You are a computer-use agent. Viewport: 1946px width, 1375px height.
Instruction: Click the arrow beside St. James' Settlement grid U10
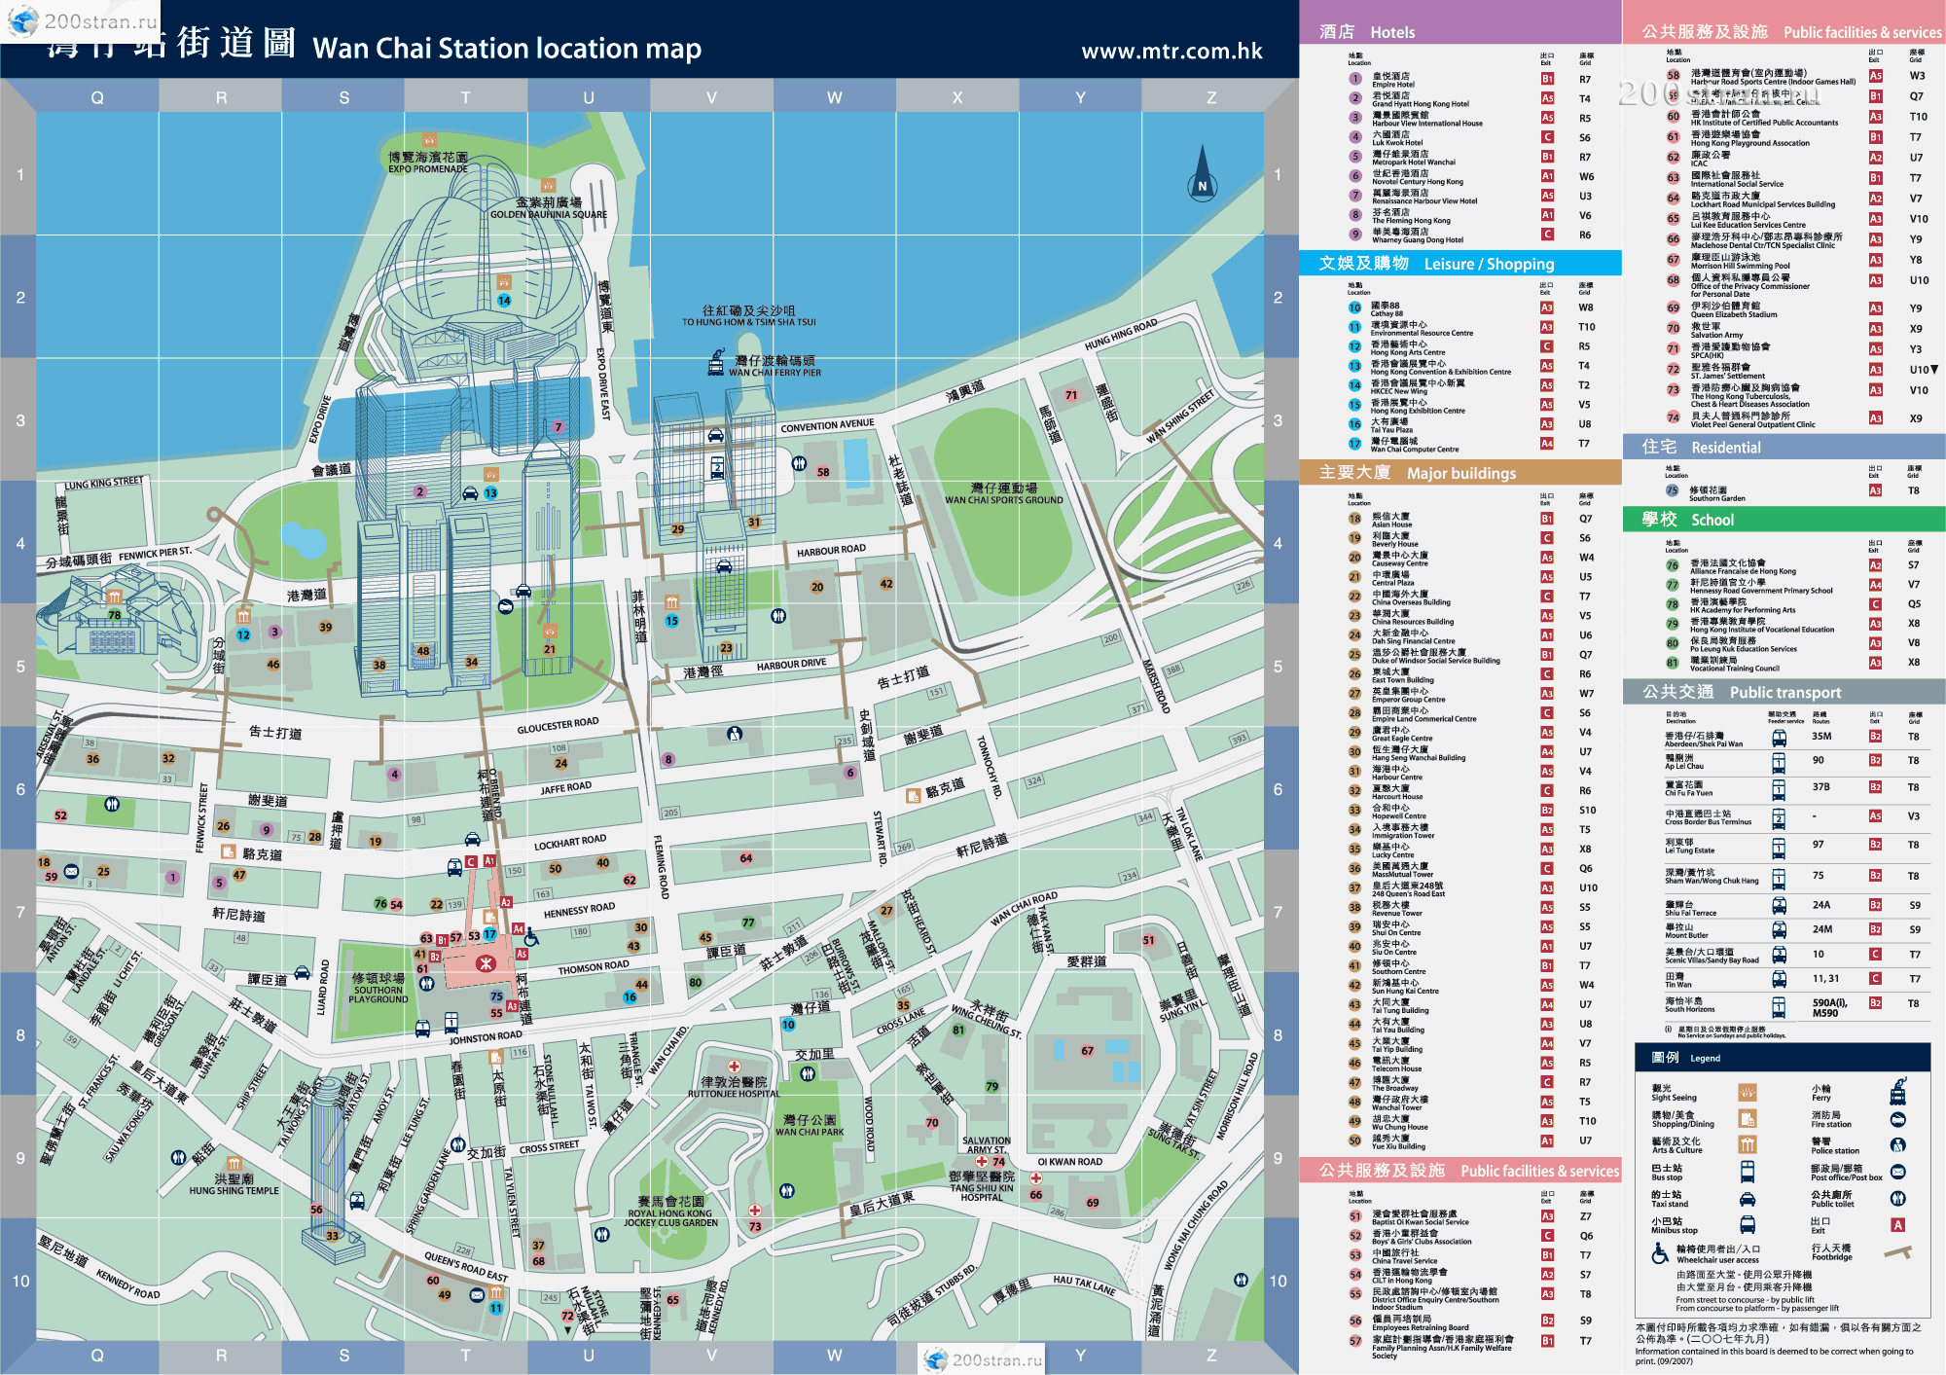pyautogui.click(x=1934, y=370)
